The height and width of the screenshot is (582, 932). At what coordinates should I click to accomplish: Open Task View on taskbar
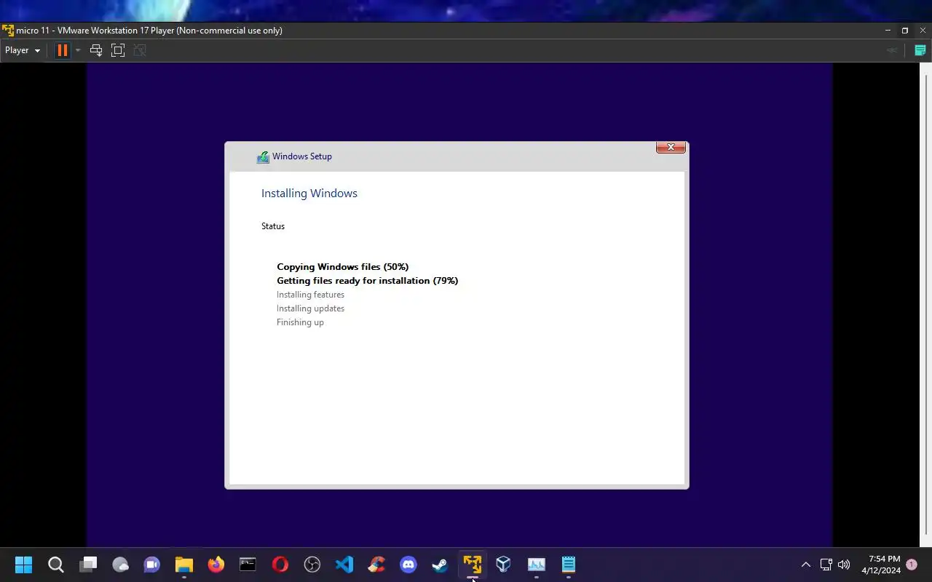point(88,565)
